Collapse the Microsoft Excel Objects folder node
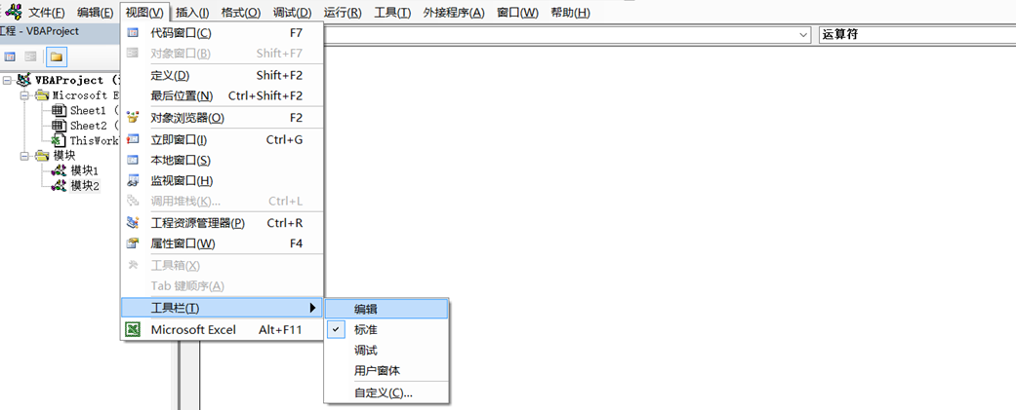Screen dimensions: 1016x410 pos(24,95)
